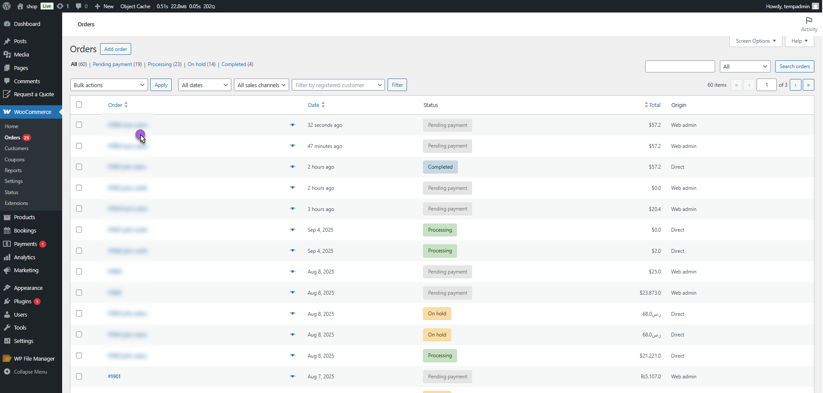The width and height of the screenshot is (823, 393).
Task: Click the Add order button
Action: pos(116,49)
